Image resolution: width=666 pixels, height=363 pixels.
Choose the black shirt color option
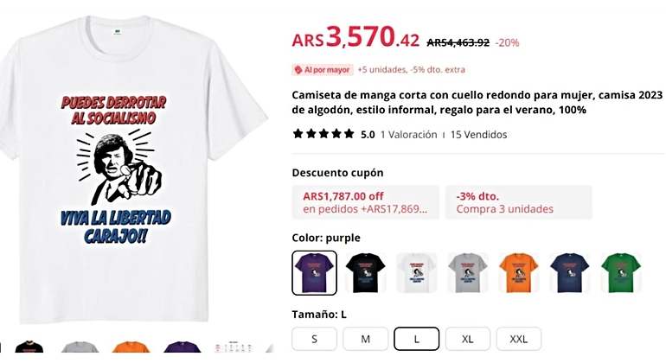(x=366, y=272)
